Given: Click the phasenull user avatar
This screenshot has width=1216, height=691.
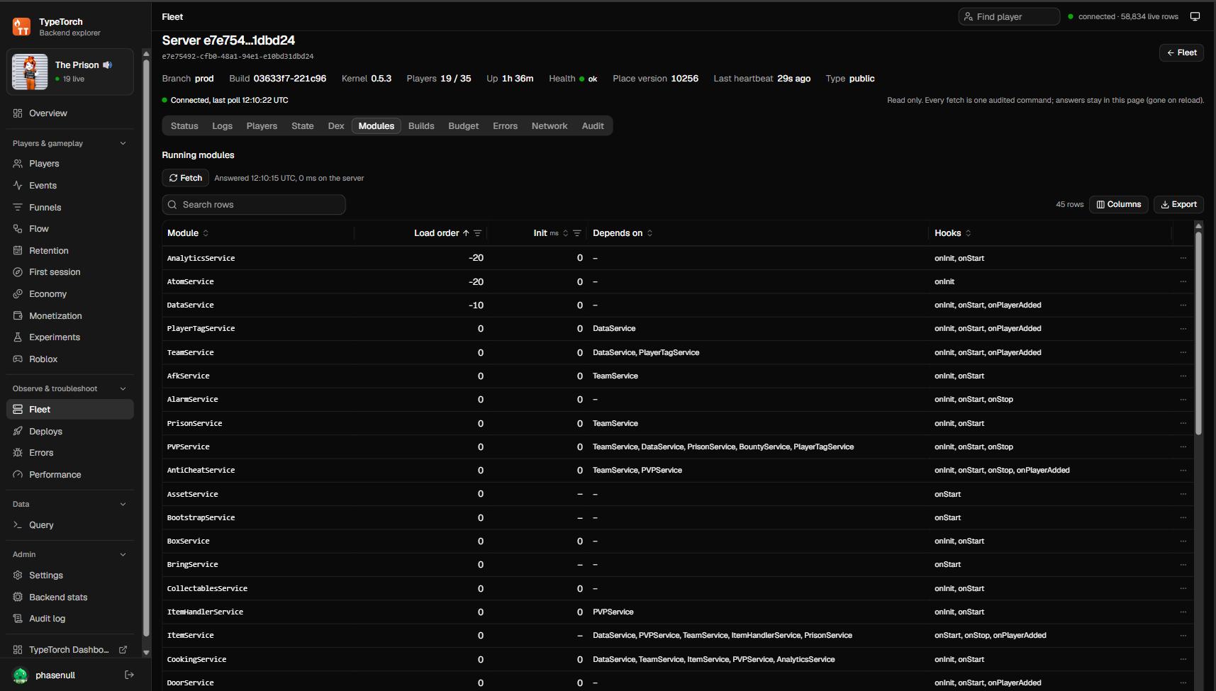Looking at the screenshot, I should point(21,675).
